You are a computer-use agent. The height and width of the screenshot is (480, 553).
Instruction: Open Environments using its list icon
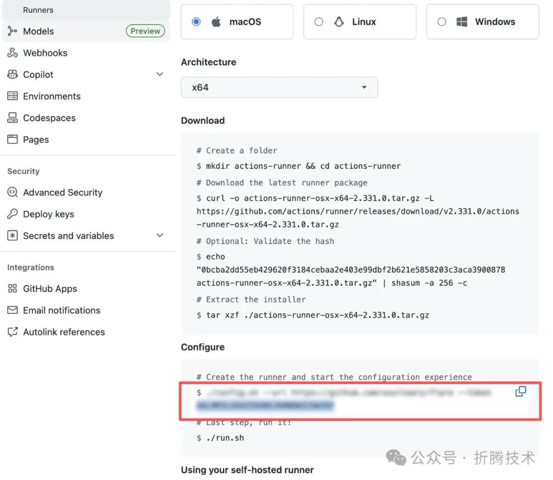pyautogui.click(x=12, y=96)
